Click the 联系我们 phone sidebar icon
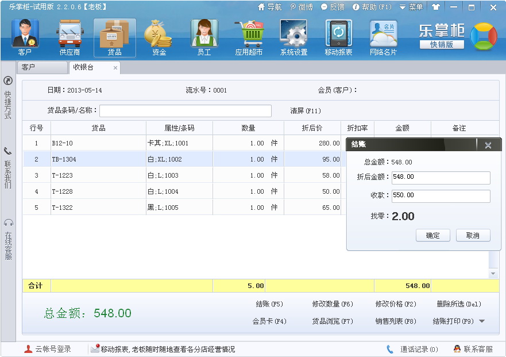Screen dimensions: 506x357 tap(7, 151)
